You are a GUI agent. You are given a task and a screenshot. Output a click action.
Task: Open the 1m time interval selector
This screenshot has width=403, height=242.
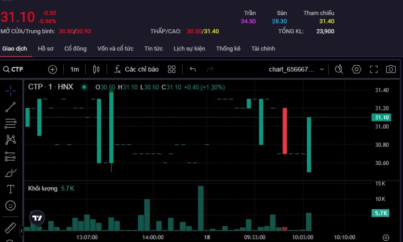[x=74, y=69]
